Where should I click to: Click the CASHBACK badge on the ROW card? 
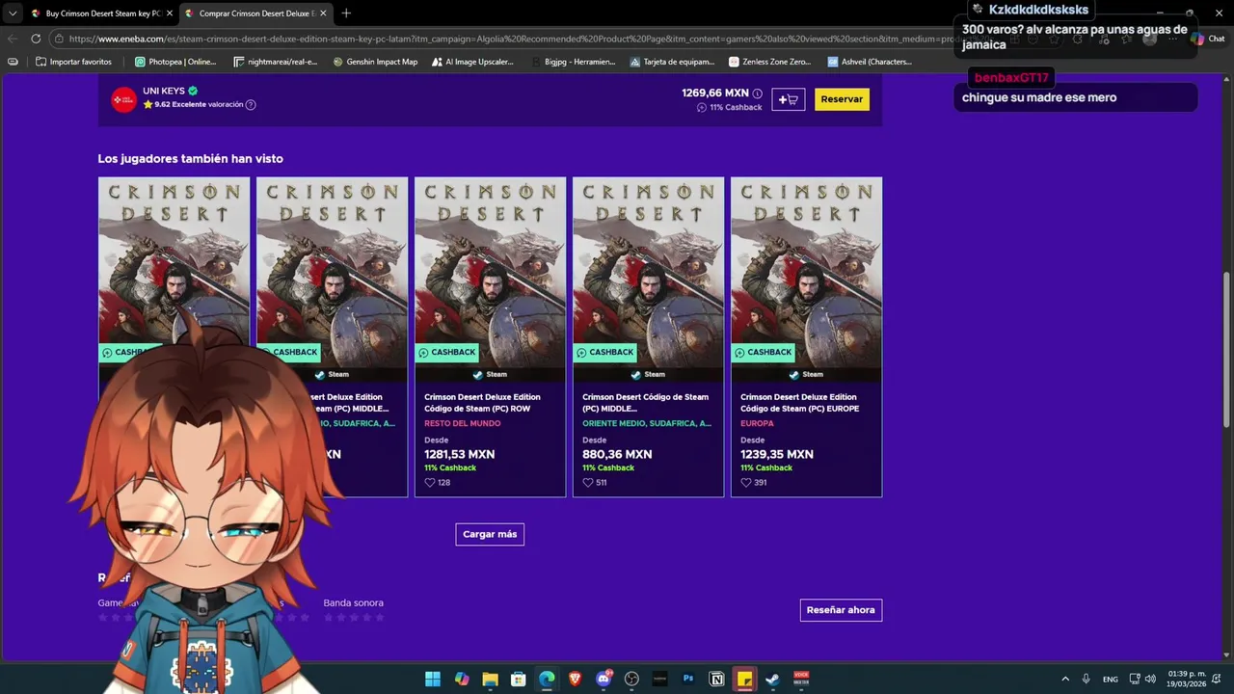tap(446, 352)
